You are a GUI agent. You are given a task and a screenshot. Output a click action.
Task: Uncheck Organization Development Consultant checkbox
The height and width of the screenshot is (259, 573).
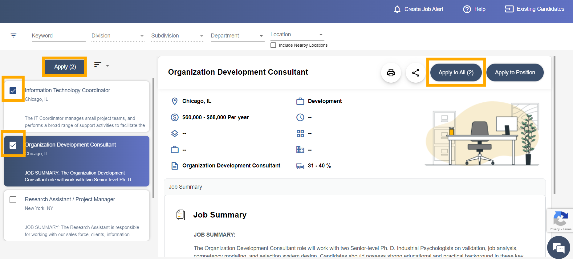[13, 145]
